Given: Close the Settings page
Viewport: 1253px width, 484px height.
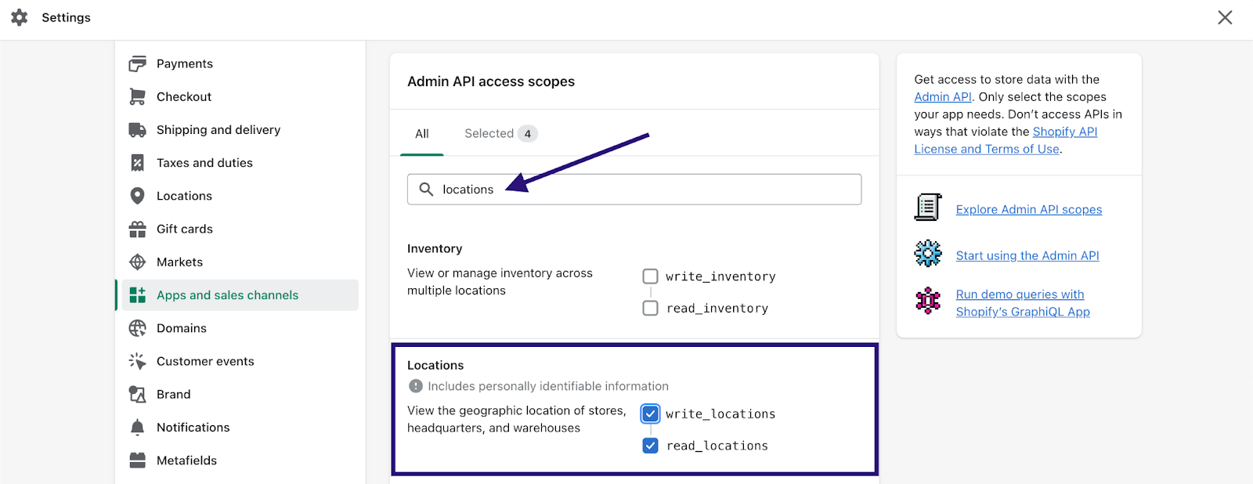Looking at the screenshot, I should pos(1225,17).
